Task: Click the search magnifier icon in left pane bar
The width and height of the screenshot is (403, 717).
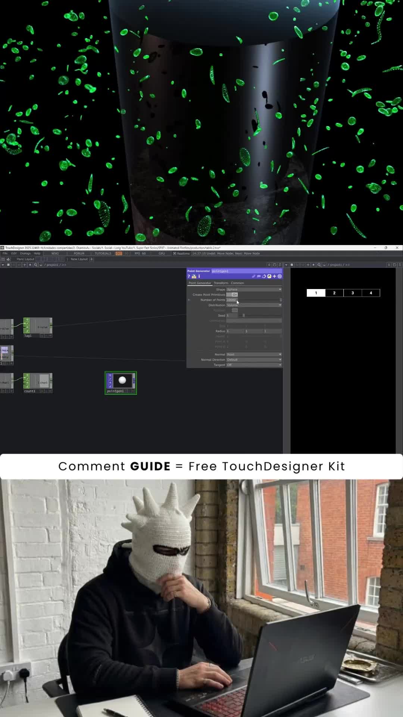Action: tap(35, 265)
